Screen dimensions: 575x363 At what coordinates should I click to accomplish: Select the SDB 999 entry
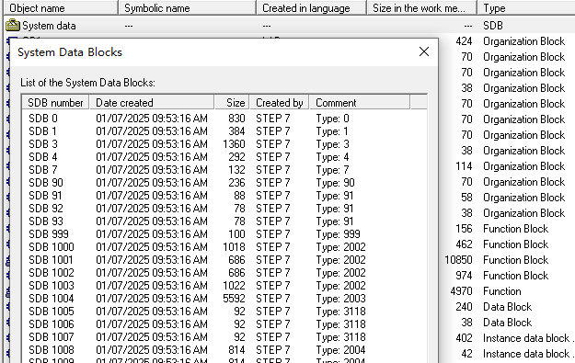[x=224, y=234]
